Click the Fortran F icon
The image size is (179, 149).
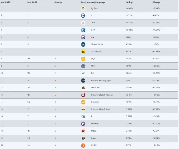click(83, 124)
